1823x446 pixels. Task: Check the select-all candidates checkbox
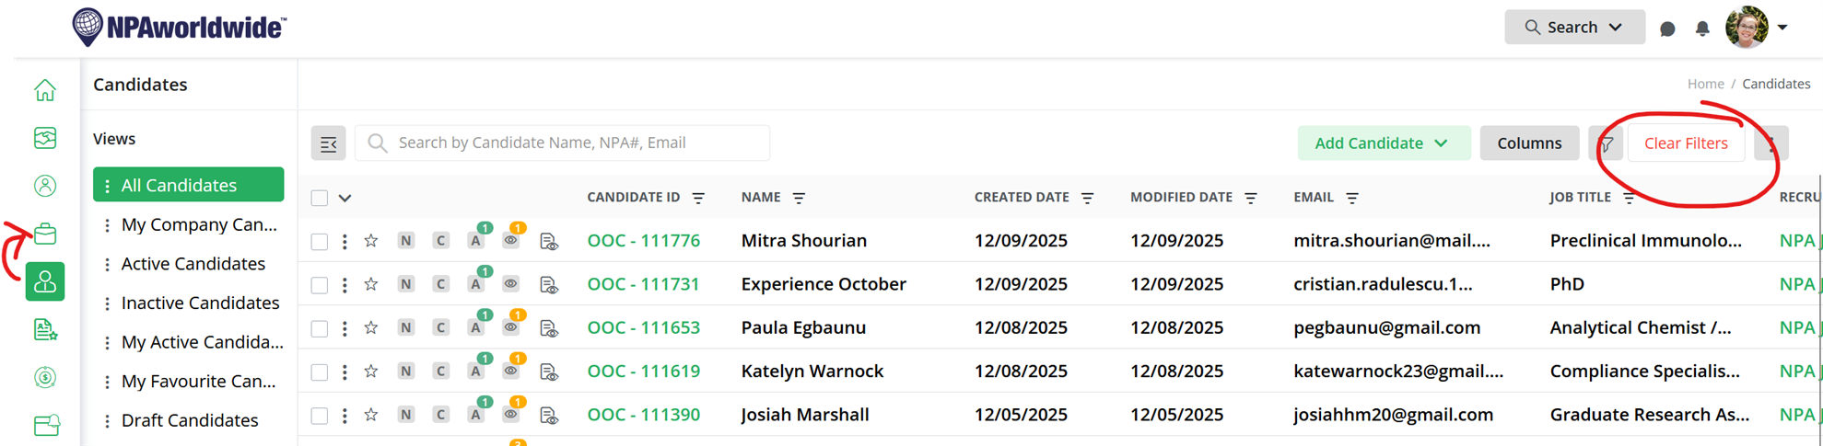pyautogui.click(x=320, y=198)
